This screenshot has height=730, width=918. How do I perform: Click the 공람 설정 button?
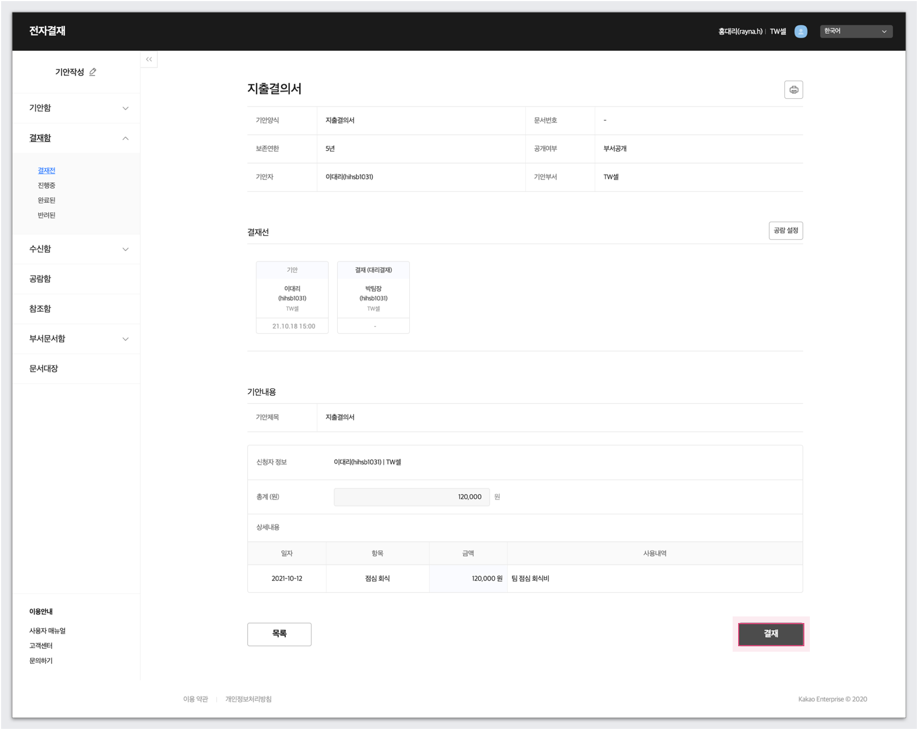click(786, 230)
